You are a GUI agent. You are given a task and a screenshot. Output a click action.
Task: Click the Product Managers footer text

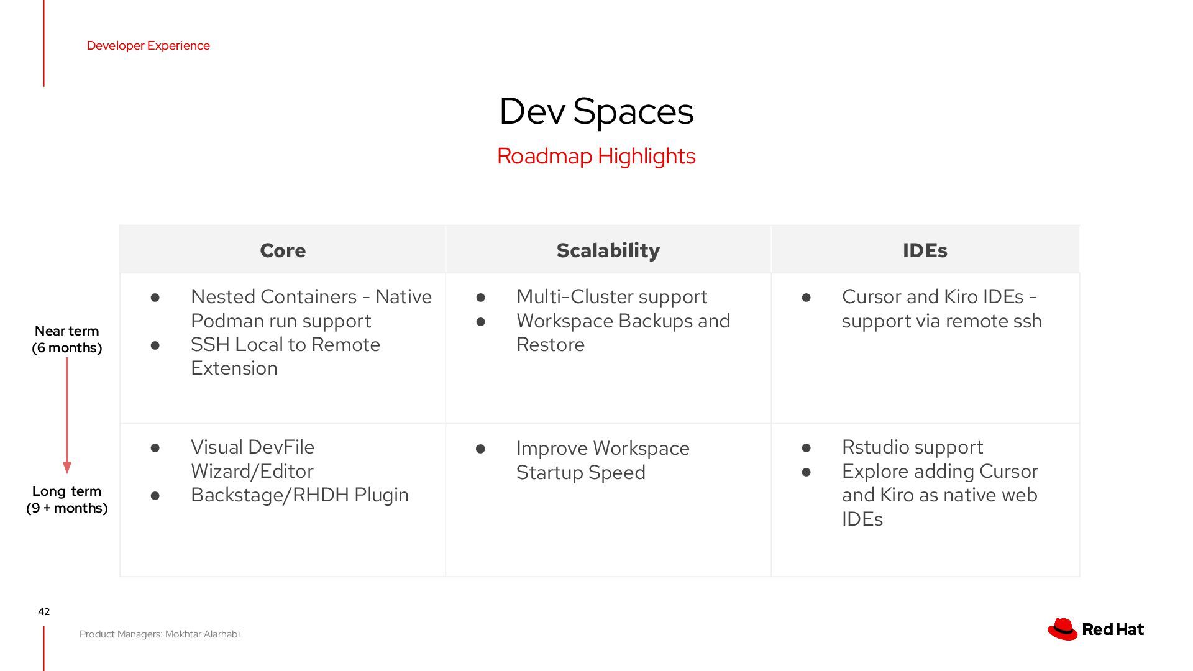160,634
